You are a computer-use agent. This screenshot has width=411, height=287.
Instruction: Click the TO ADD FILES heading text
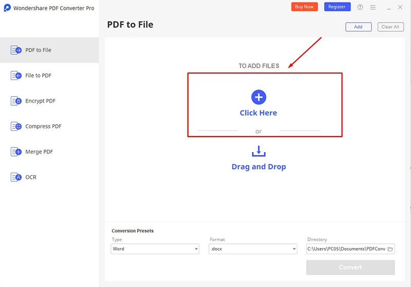coord(259,66)
